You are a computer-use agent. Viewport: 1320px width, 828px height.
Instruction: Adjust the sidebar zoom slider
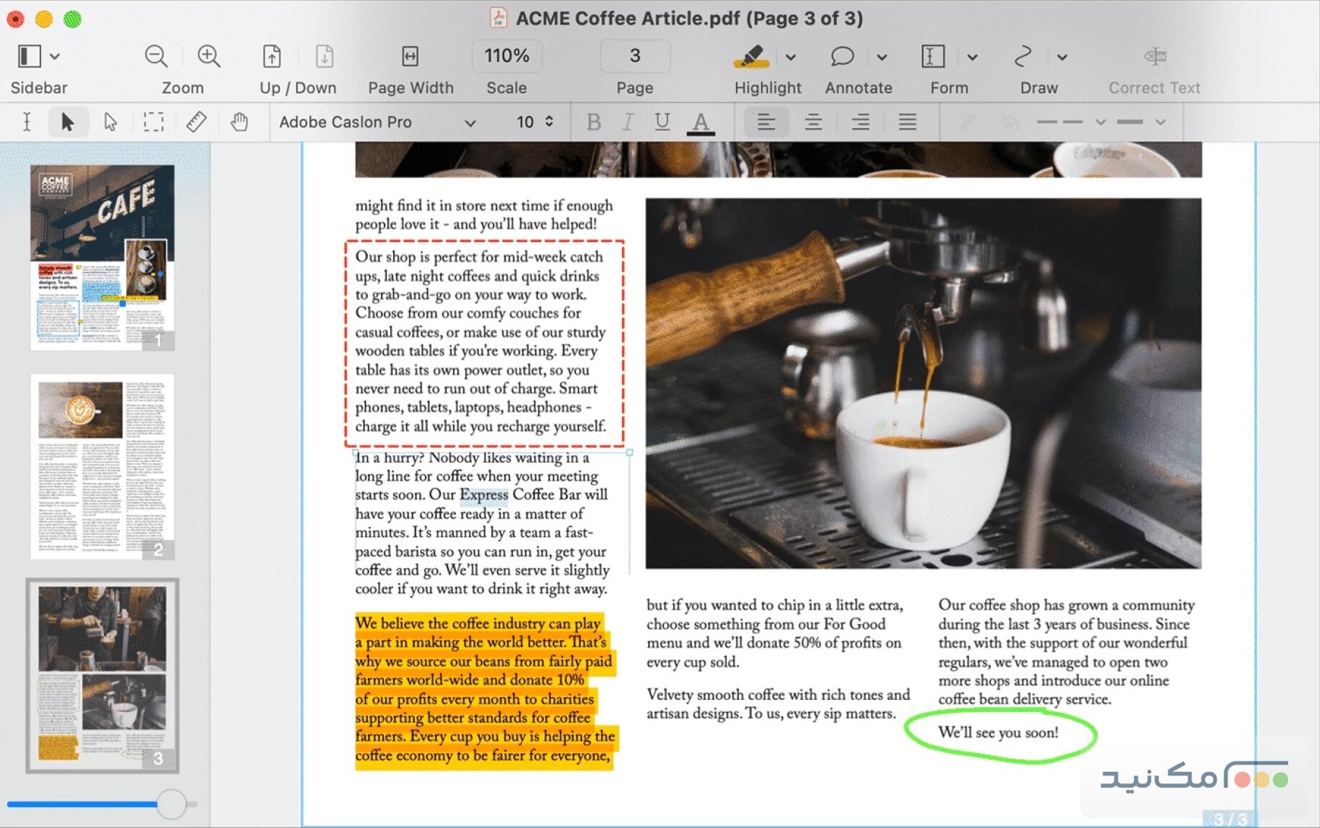click(171, 804)
